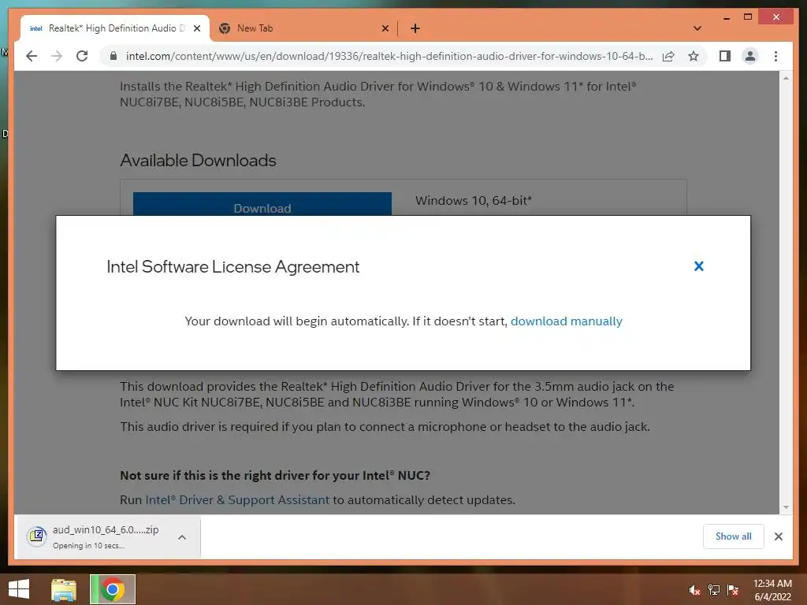Close the Intel Software License Agreement dialog
Viewport: 807px width, 605px height.
pyautogui.click(x=698, y=266)
